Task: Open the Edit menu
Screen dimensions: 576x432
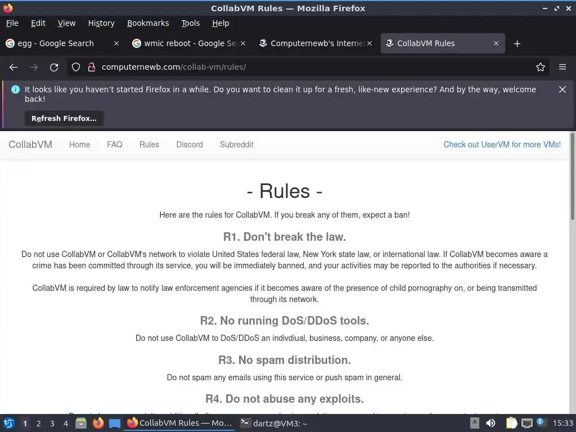Action: coord(38,23)
